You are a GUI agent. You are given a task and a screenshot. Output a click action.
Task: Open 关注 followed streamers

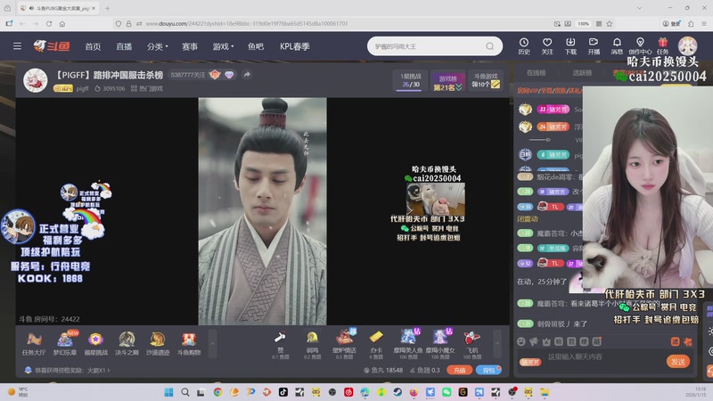tap(547, 46)
